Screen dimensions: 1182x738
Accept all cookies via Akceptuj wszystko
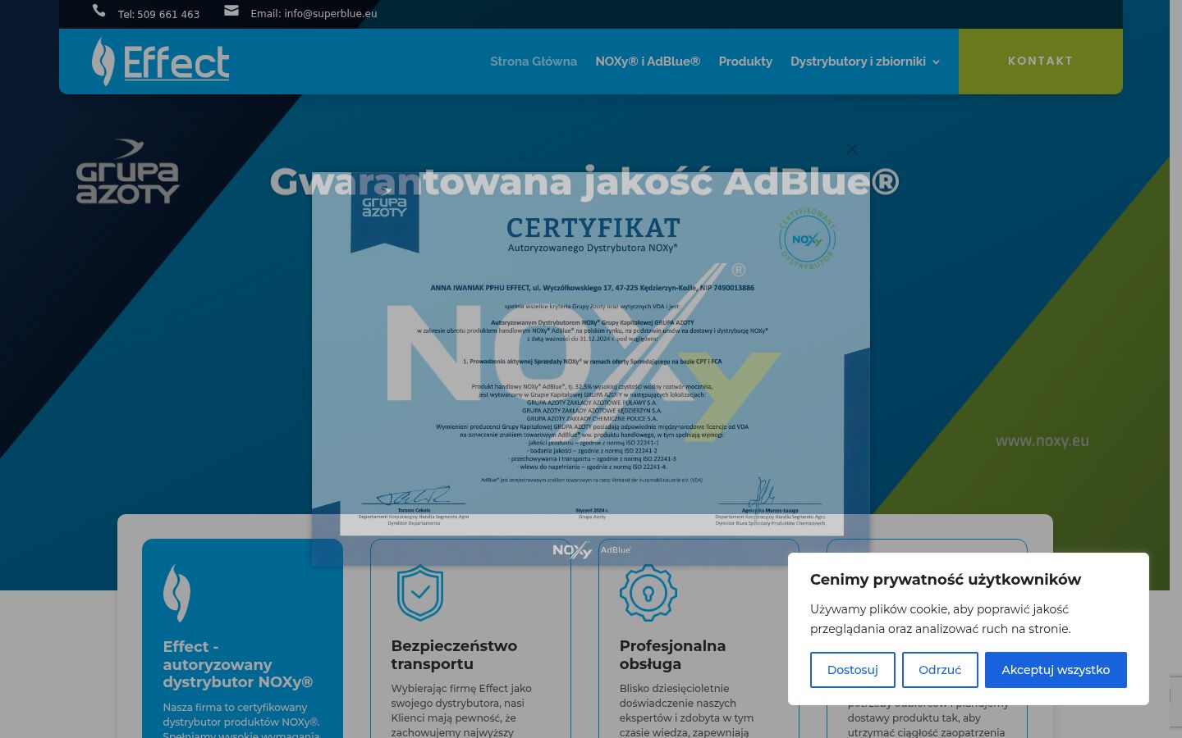(x=1056, y=670)
